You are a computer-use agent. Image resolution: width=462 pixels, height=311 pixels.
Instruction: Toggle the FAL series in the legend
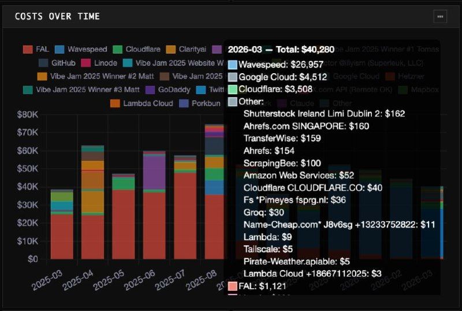pos(36,49)
